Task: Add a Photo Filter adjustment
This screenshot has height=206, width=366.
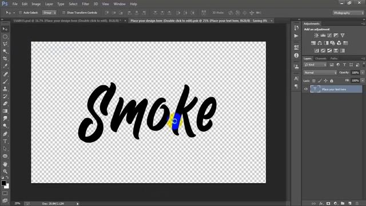Action: pos(333,43)
